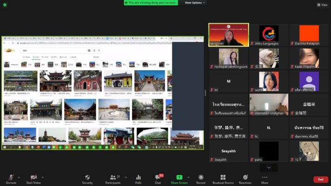Screen dimensions: 331x186
Task: Open the Polls window
Action: 138,179
